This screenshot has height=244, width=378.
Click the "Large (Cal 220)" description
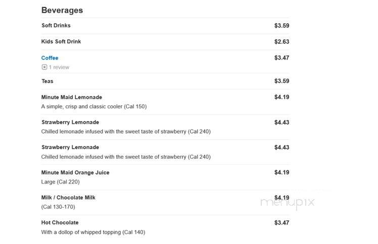coord(60,181)
